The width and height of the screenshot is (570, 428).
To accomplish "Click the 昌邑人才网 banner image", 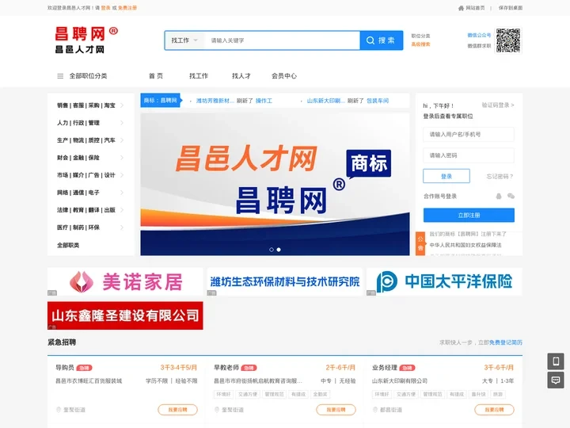I will coord(275,184).
